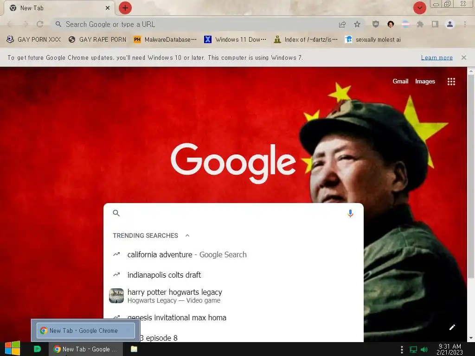The image size is (475, 356).
Task: Open the Google apps grid
Action: click(x=451, y=82)
